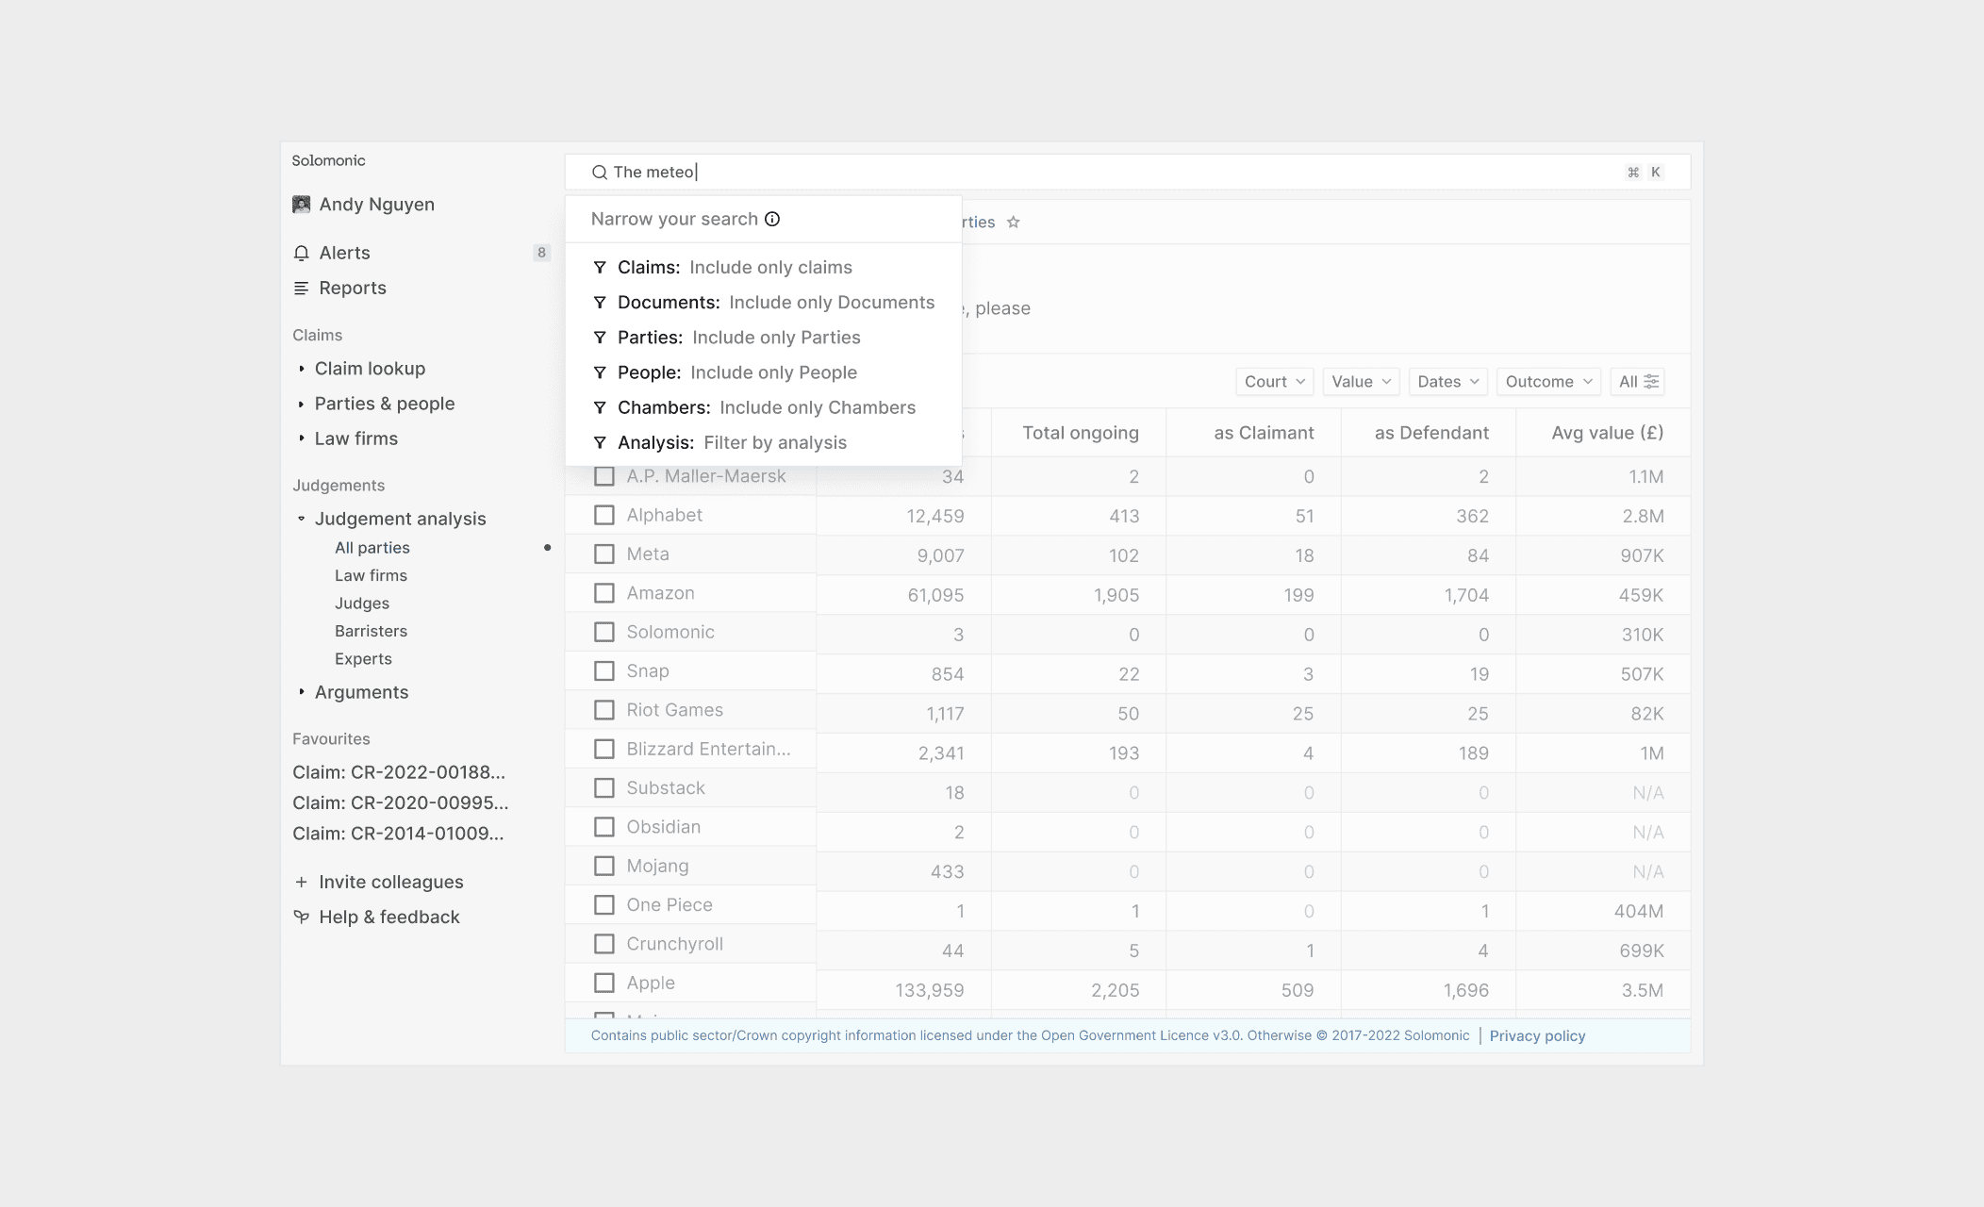Open the Outcome filter dropdown
Screen dimensions: 1984x1207
pyautogui.click(x=1547, y=382)
